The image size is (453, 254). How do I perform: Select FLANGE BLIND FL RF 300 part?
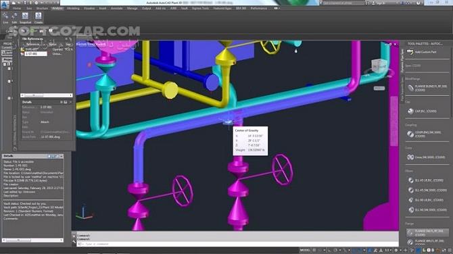(427, 88)
